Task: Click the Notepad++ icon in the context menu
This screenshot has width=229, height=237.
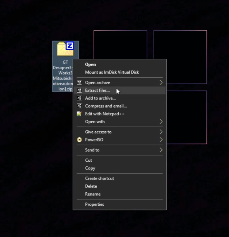Action: [79, 114]
